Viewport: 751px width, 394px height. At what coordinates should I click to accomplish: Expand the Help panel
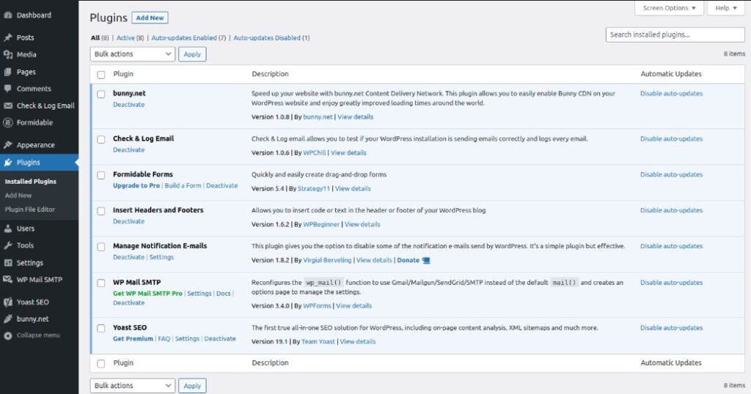pos(726,8)
